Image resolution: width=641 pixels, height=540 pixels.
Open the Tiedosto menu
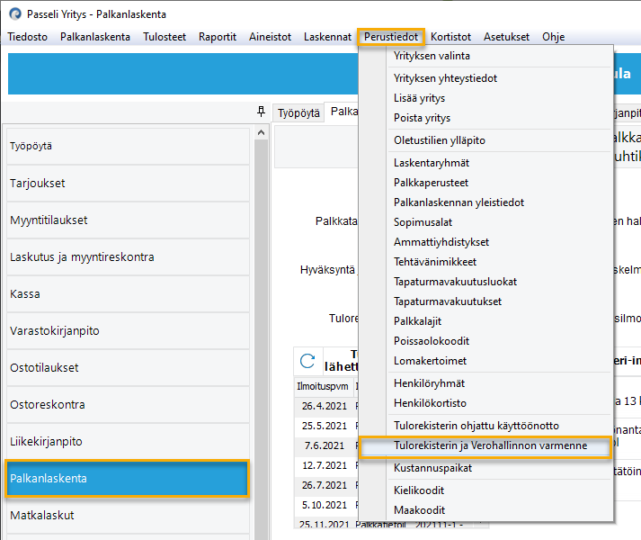[27, 37]
